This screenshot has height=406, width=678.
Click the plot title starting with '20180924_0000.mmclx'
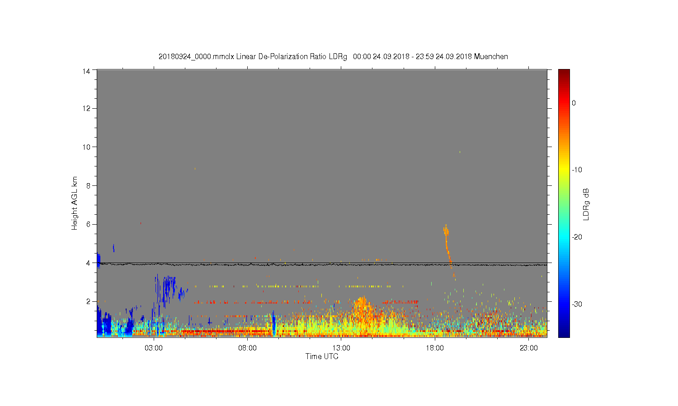pyautogui.click(x=333, y=57)
